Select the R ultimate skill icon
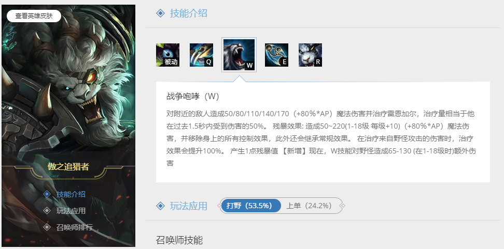 (310, 55)
